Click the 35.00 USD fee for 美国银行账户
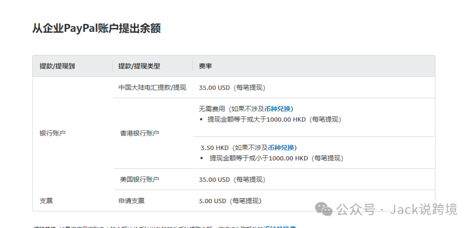The height and width of the screenshot is (228, 472). 214,180
